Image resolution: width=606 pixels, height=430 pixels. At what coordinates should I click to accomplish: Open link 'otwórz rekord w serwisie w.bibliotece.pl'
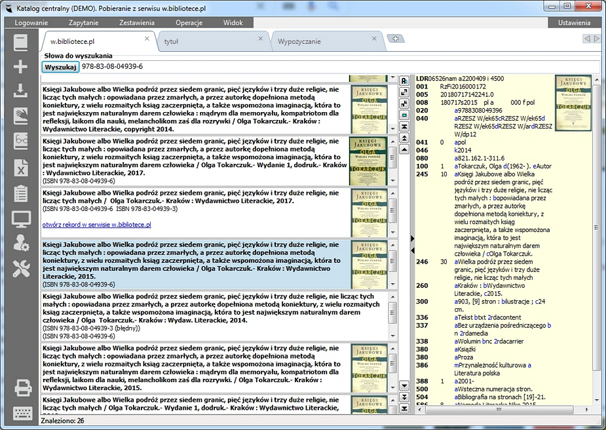click(96, 224)
